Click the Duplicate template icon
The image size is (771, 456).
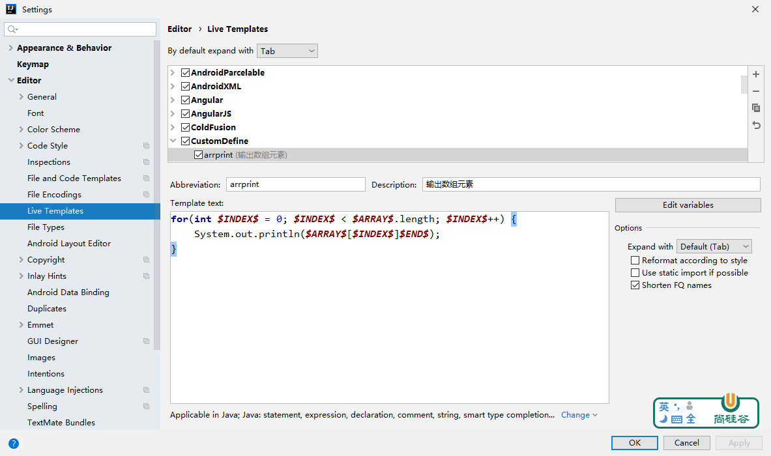[756, 108]
